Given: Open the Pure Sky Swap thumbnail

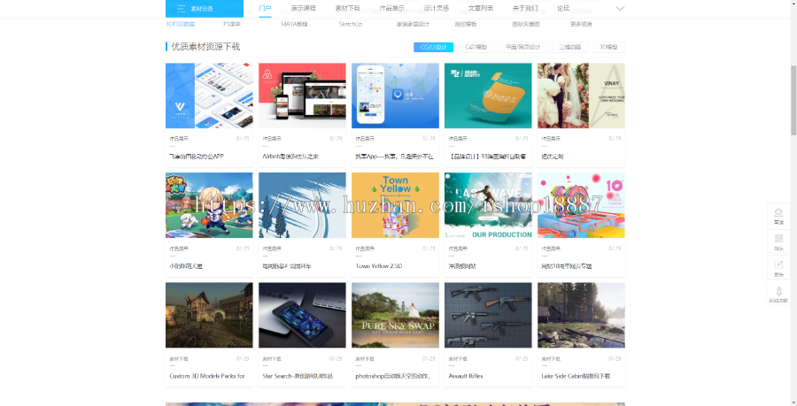Looking at the screenshot, I should pyautogui.click(x=395, y=315).
